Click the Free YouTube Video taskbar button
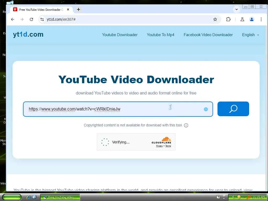 [60, 197]
